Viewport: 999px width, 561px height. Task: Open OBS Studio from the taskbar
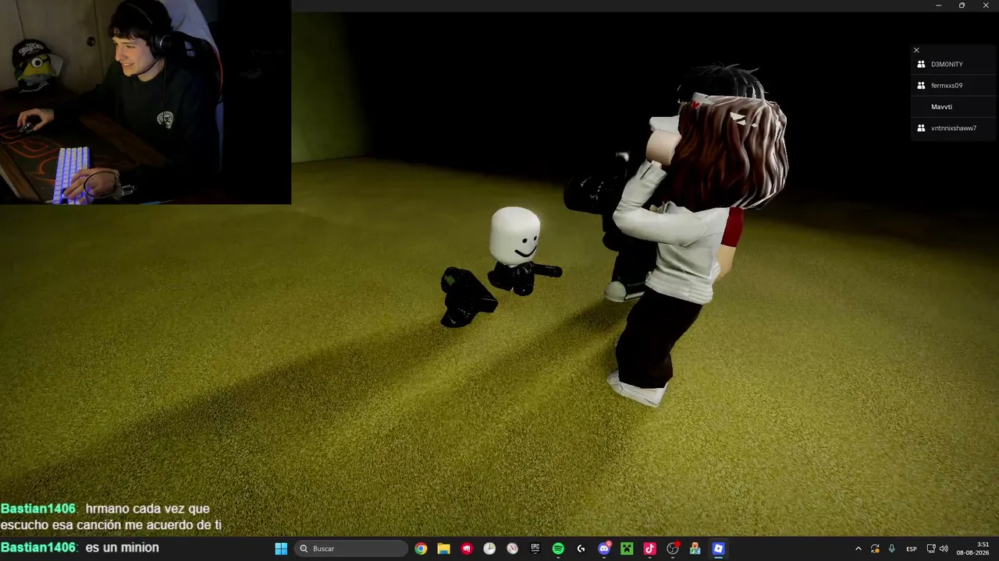(x=673, y=549)
